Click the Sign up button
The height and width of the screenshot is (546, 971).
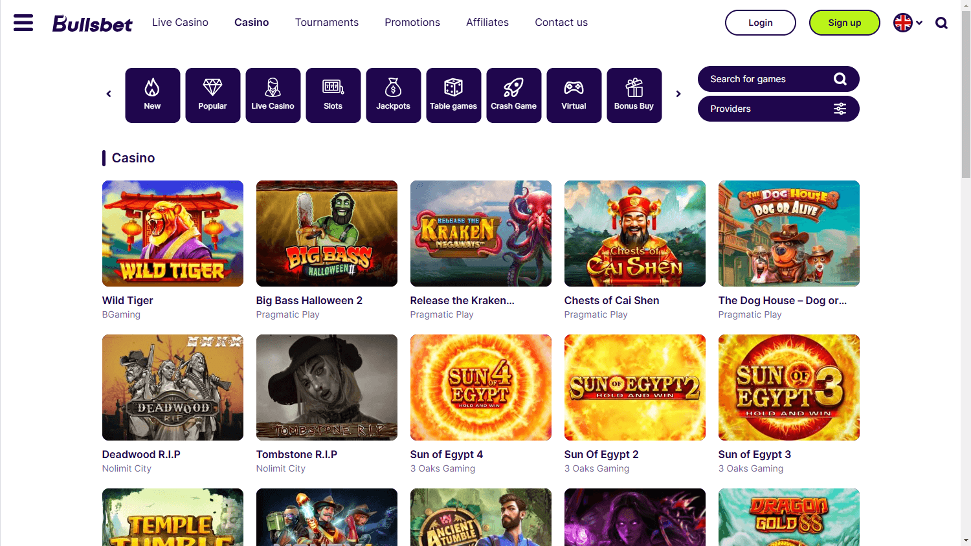(845, 23)
